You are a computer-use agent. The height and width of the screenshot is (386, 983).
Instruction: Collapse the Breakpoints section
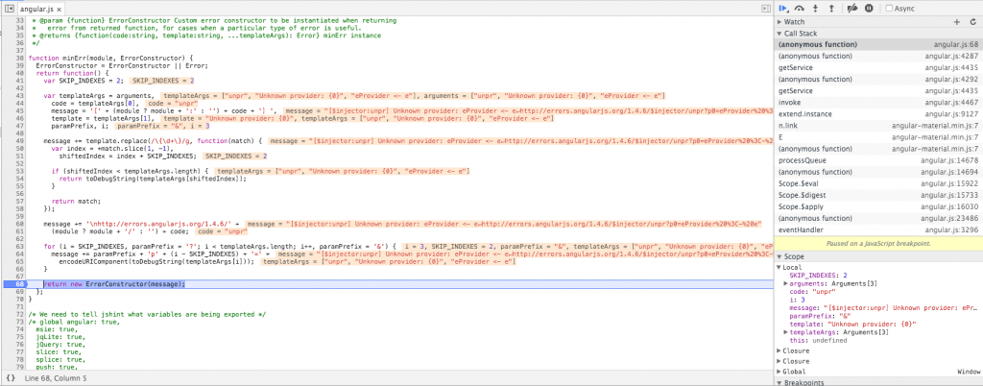pos(779,382)
